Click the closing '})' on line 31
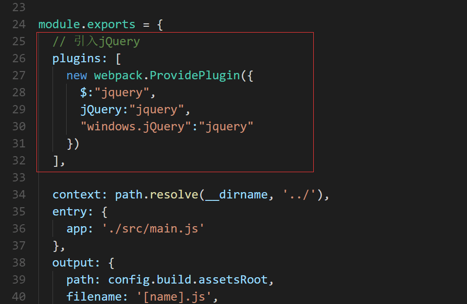This screenshot has height=304, width=467. point(73,144)
